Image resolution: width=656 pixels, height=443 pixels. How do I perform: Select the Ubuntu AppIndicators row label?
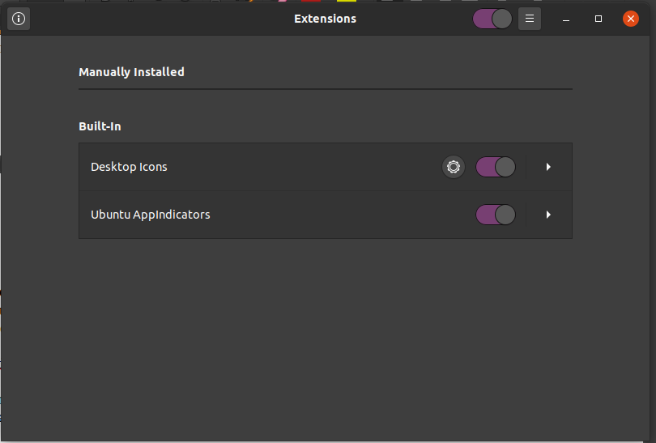150,215
